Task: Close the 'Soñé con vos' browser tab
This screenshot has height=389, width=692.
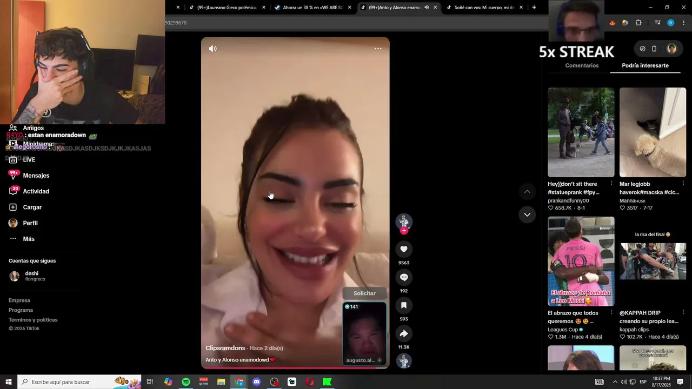Action: (521, 8)
